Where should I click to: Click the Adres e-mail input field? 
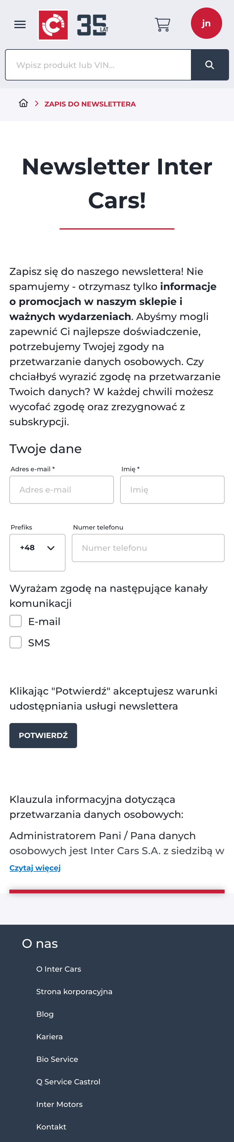(61, 490)
